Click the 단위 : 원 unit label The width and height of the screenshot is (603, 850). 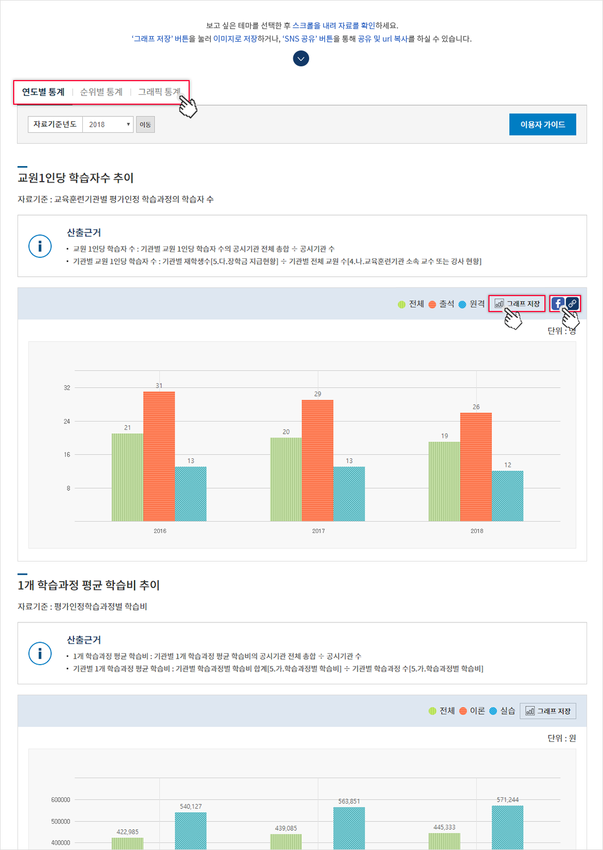click(562, 738)
